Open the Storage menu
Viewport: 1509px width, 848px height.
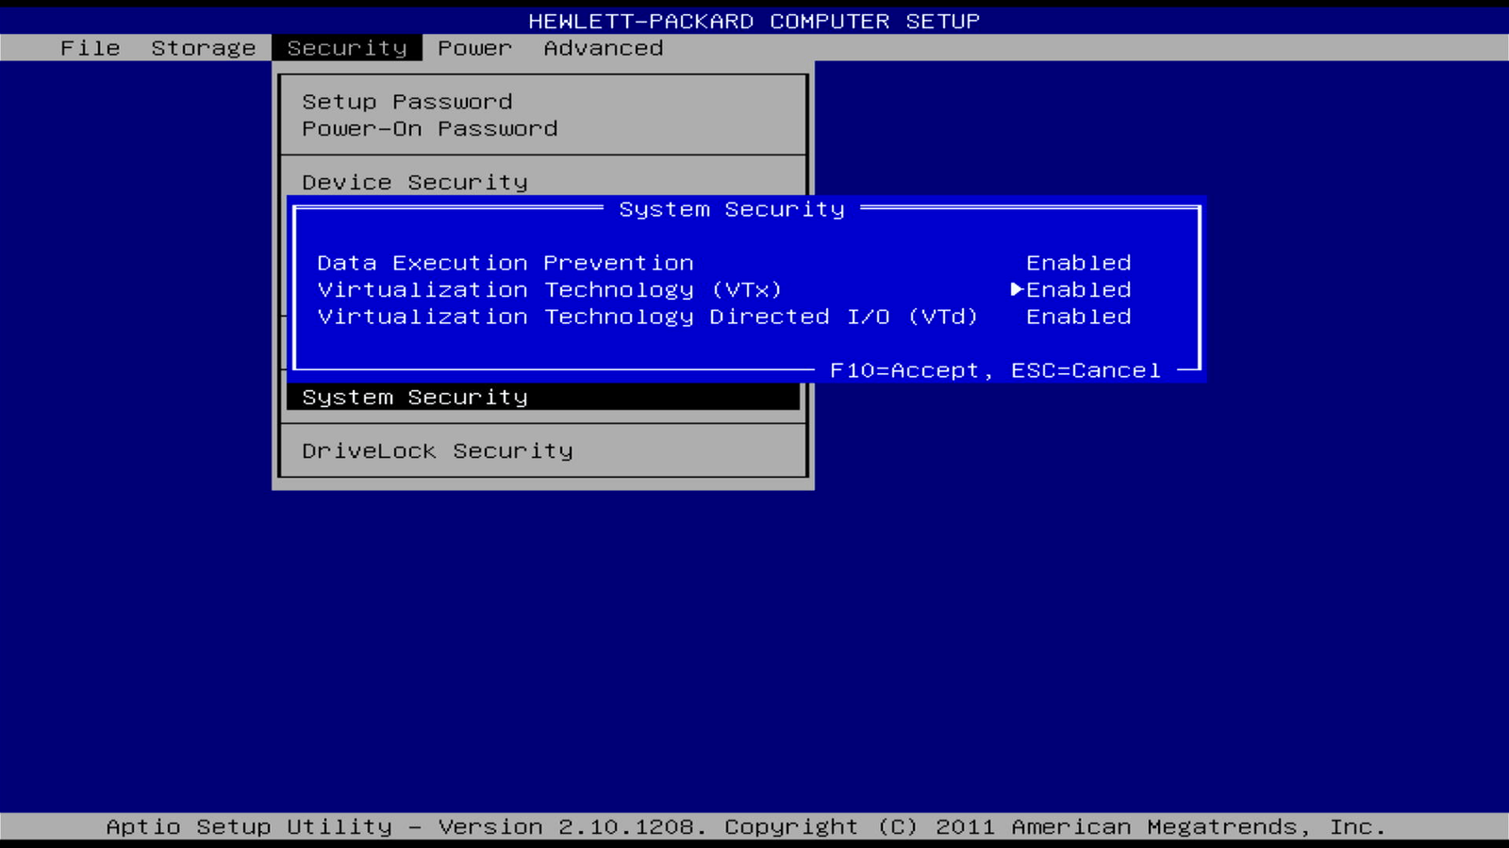point(203,48)
